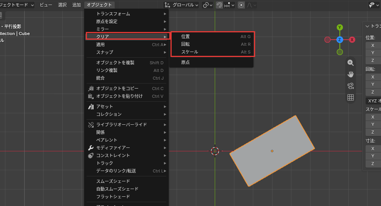Open the ビュー menu
Screen dimensions: 381x206
46,5
